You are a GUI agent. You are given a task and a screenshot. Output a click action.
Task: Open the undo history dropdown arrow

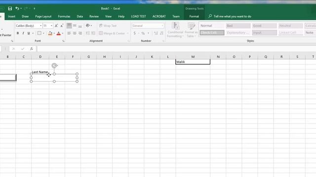tap(21, 8)
